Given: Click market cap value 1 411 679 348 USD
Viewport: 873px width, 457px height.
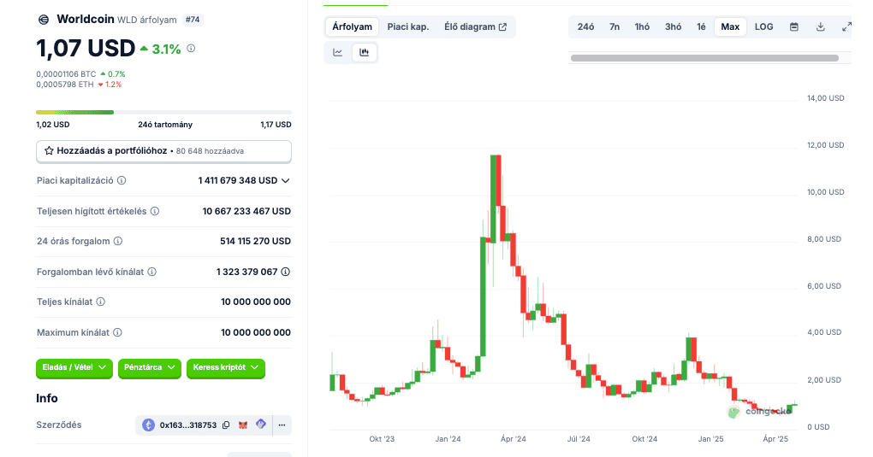Looking at the screenshot, I should [x=238, y=181].
